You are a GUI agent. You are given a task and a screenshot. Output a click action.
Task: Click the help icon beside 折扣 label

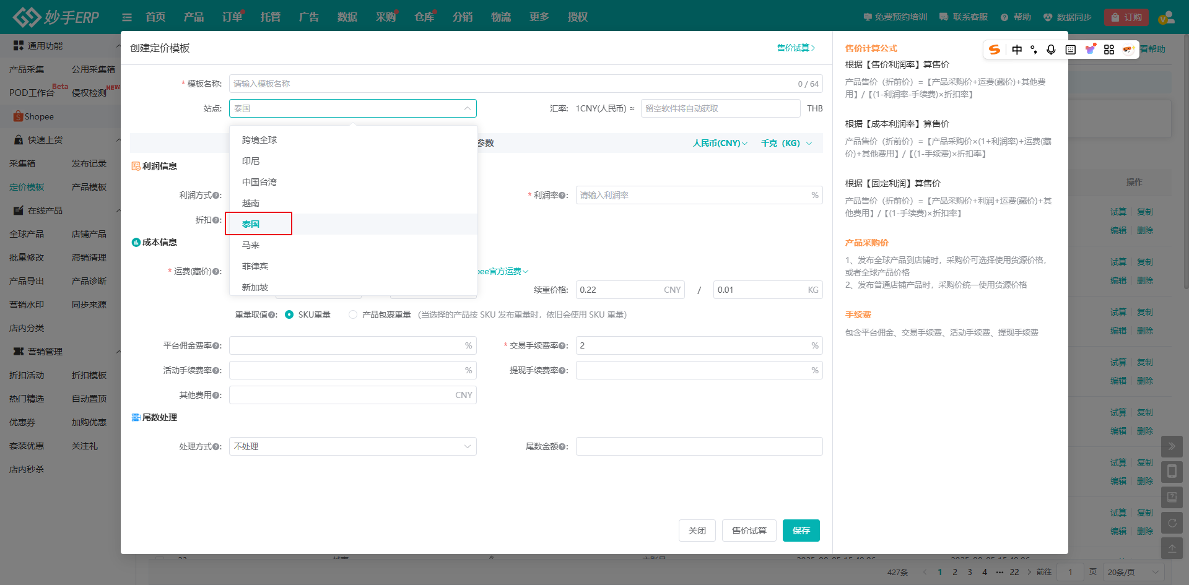tap(216, 220)
